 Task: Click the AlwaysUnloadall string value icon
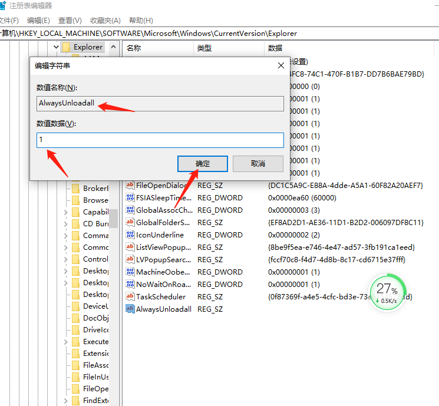130,309
